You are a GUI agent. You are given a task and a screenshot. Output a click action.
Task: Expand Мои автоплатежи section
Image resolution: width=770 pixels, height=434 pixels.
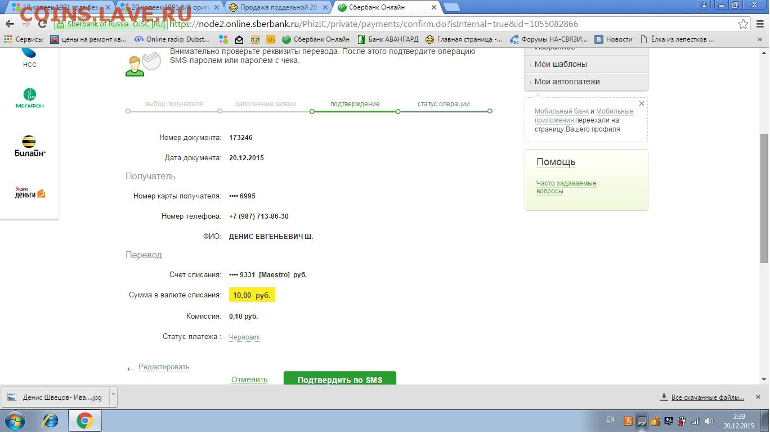click(586, 82)
